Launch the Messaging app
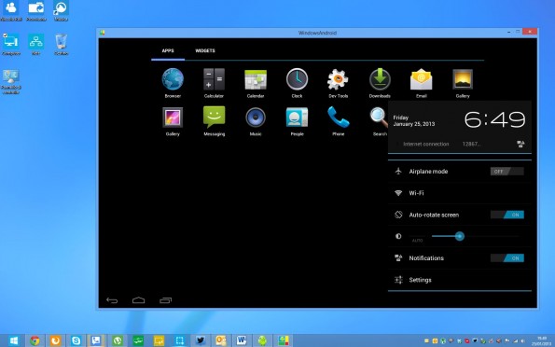Screen dimensions: 555x347 click(215, 118)
